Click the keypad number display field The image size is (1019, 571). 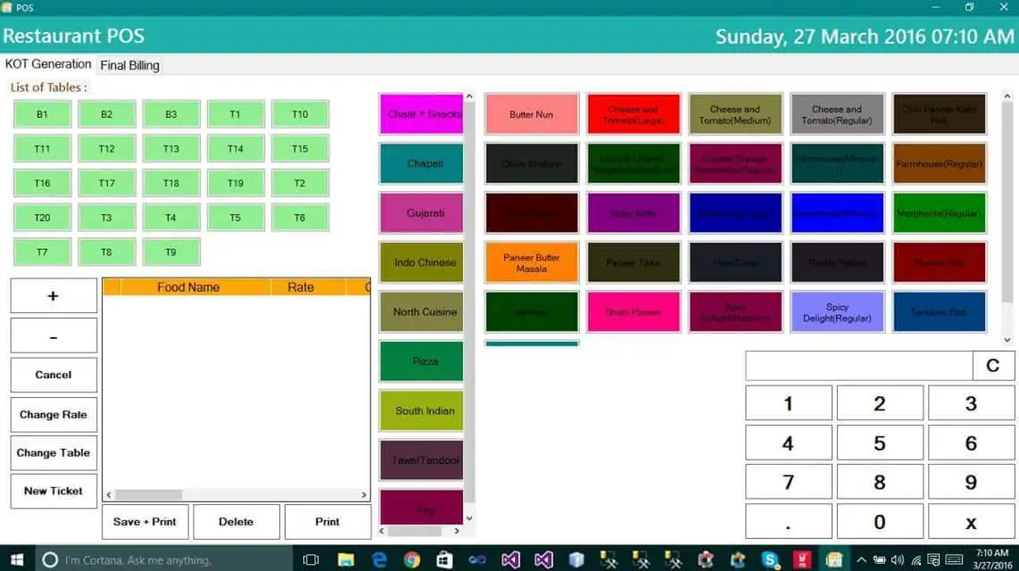tap(858, 366)
